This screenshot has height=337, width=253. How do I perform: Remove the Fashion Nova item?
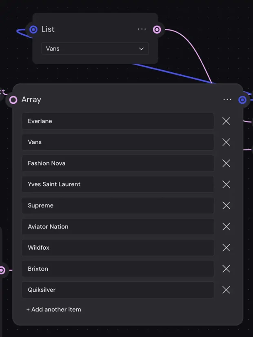[x=226, y=163]
